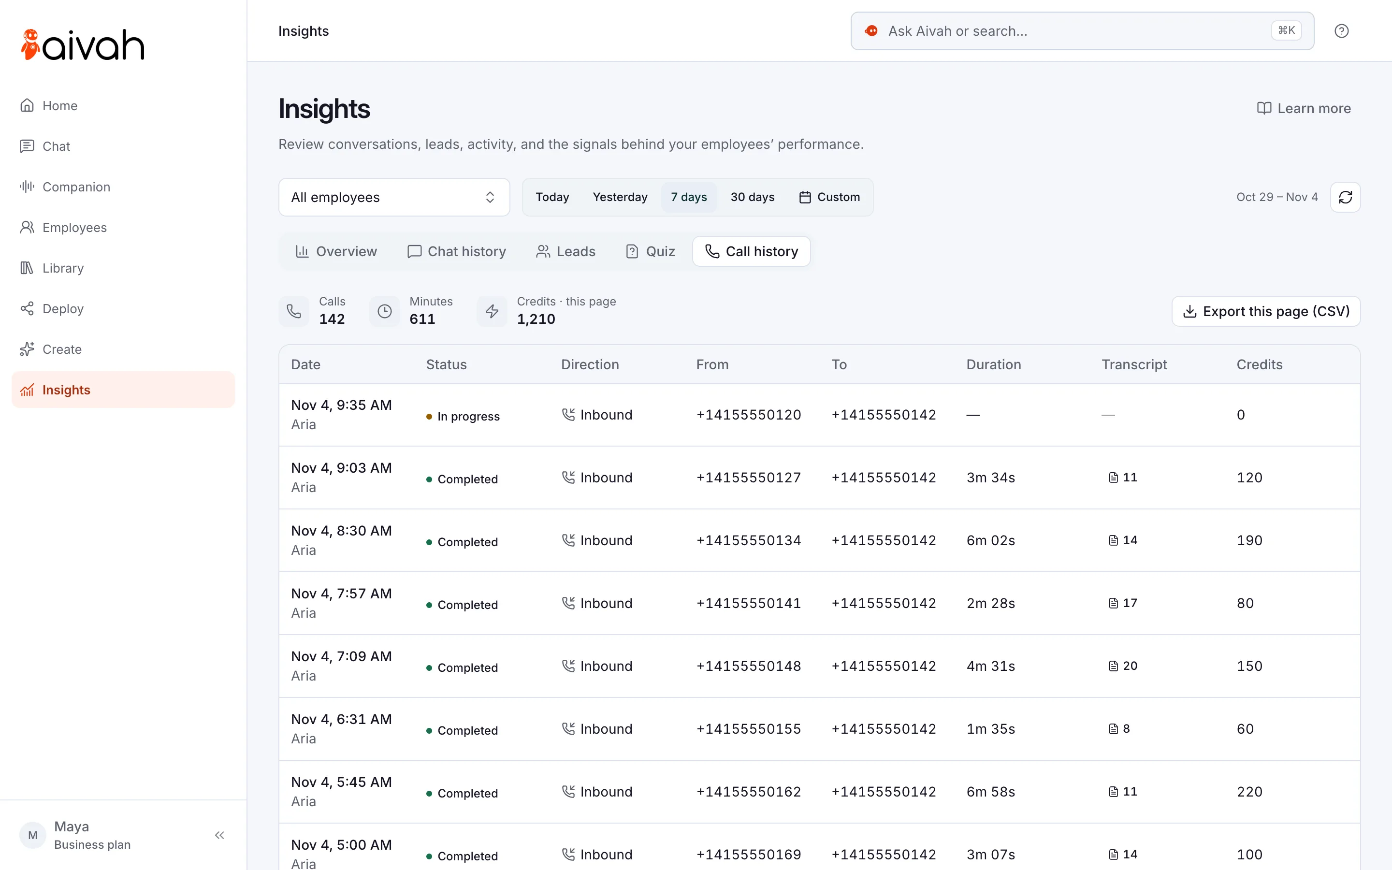Open the All employees dropdown

click(x=394, y=197)
